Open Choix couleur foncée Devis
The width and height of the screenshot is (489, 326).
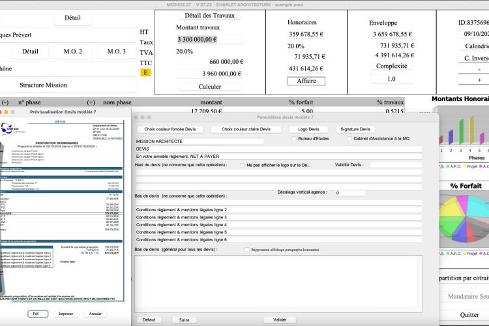[x=170, y=129]
